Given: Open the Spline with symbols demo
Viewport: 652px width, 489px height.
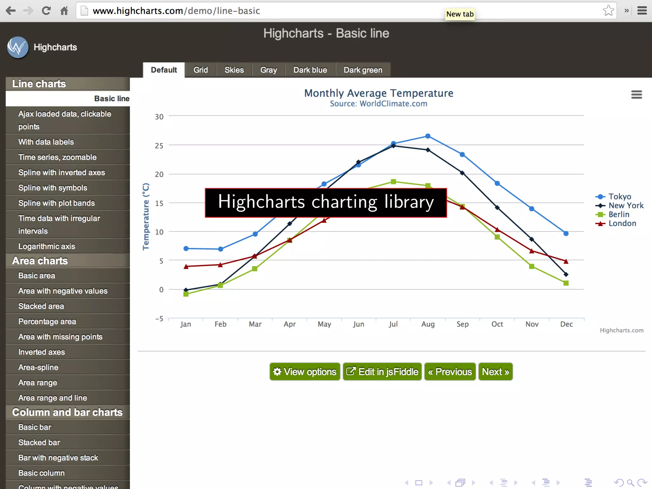Looking at the screenshot, I should (68, 188).
